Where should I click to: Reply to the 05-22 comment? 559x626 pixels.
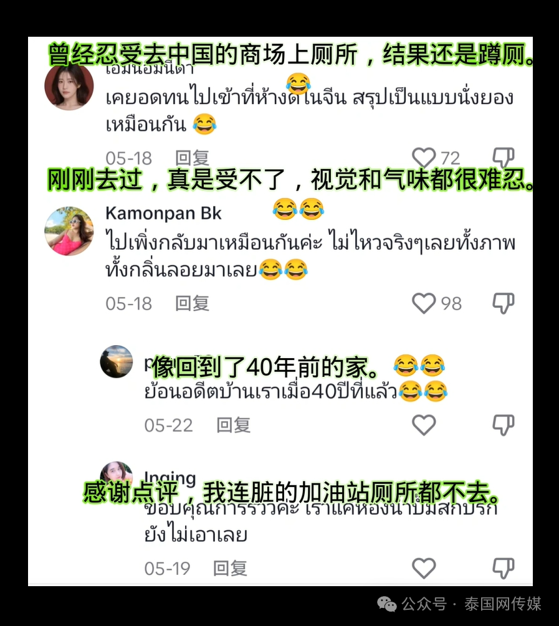pos(233,425)
